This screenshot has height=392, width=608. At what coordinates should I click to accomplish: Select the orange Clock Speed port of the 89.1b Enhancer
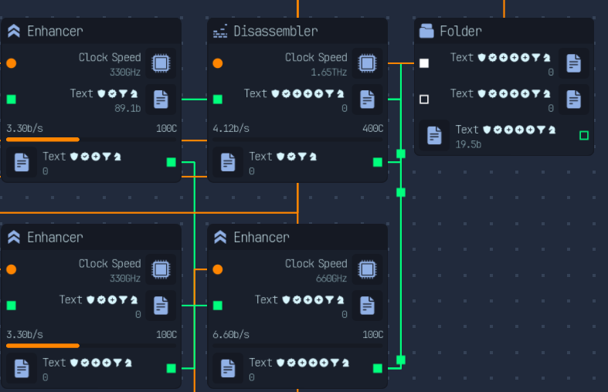point(12,63)
